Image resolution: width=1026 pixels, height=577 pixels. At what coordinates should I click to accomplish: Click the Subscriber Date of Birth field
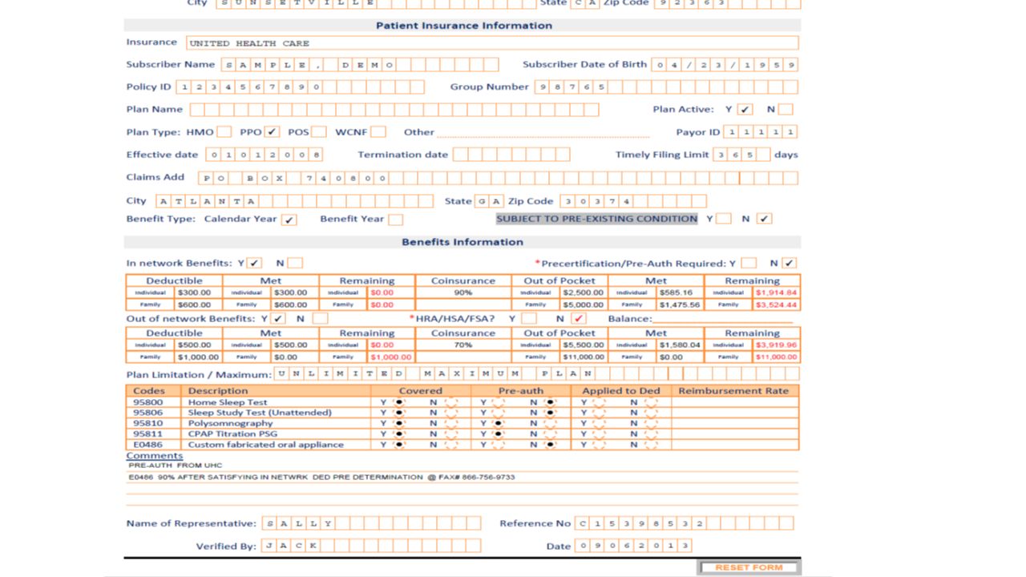pyautogui.click(x=725, y=65)
